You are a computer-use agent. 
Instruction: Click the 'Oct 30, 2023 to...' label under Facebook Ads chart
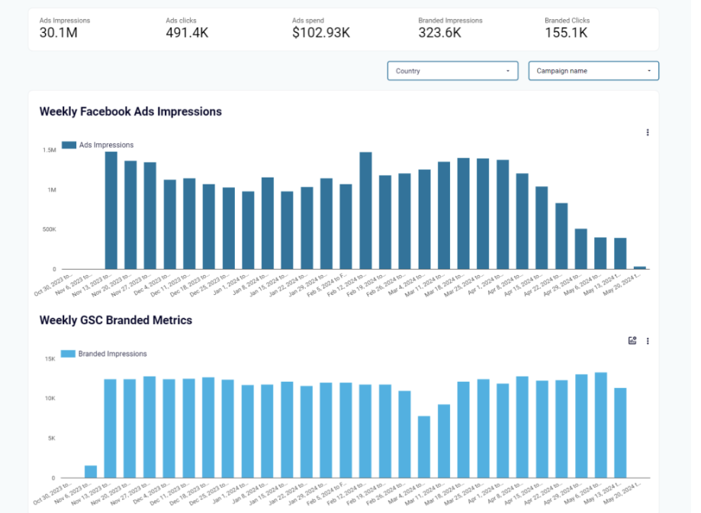click(x=53, y=284)
